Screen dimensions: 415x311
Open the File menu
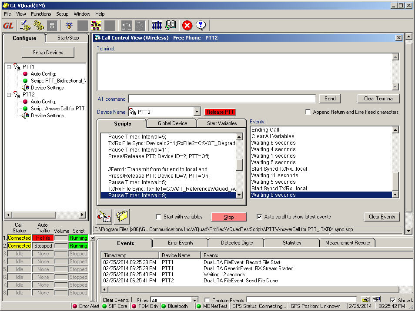7,14
